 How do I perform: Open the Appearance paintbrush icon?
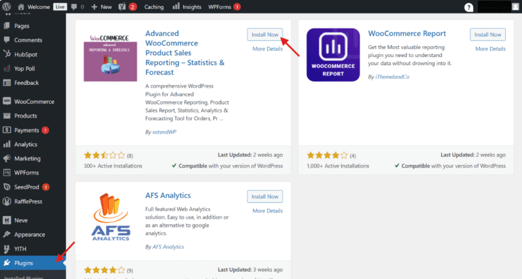pos(7,234)
